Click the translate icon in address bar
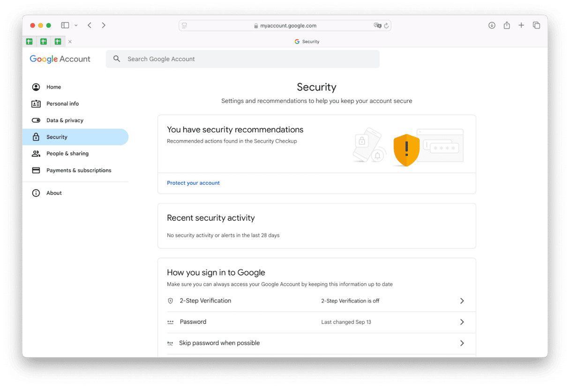This screenshot has width=570, height=387. [x=377, y=26]
